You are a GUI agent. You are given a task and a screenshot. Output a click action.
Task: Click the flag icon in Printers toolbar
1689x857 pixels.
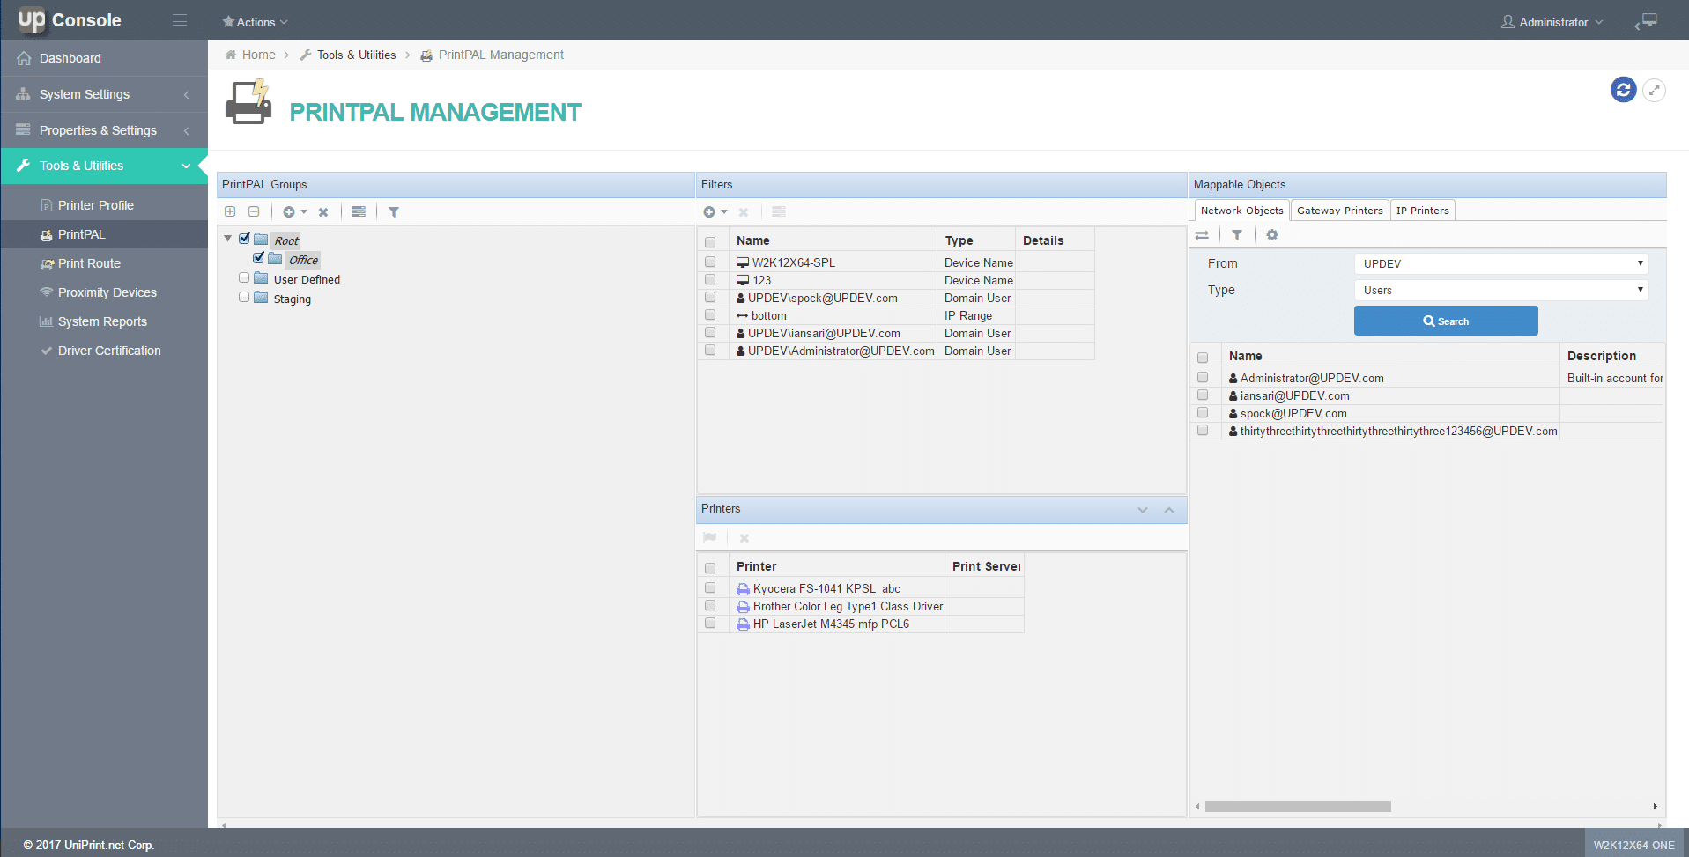point(709,538)
